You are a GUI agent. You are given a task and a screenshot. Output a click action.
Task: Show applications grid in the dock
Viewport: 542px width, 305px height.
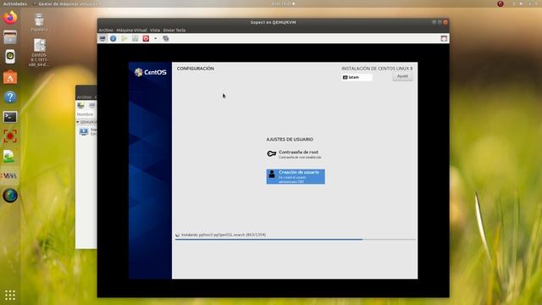coord(10,295)
